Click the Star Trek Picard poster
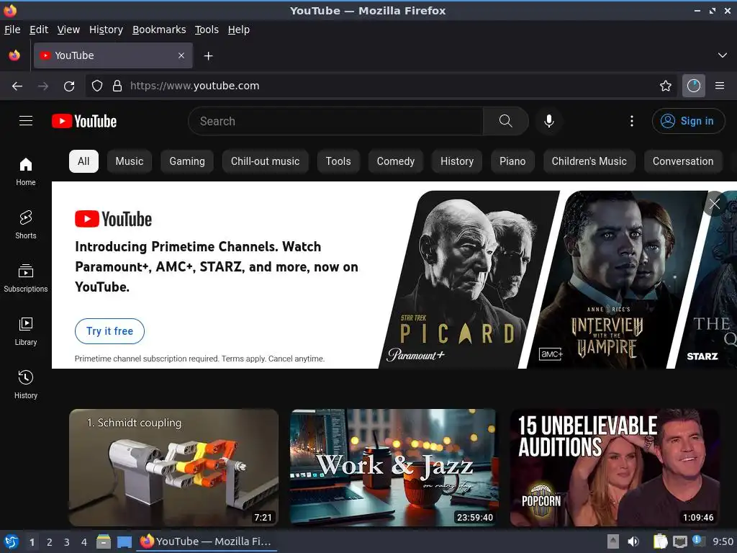Screen dimensions: 737x553 click(469, 279)
